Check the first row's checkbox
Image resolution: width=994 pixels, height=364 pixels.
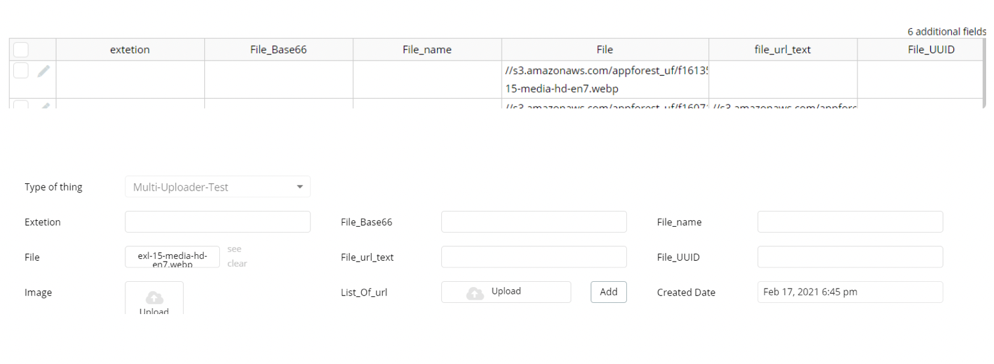pyautogui.click(x=21, y=71)
